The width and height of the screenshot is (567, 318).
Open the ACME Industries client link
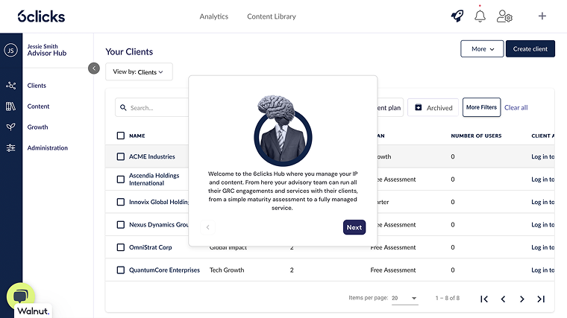pyautogui.click(x=152, y=156)
